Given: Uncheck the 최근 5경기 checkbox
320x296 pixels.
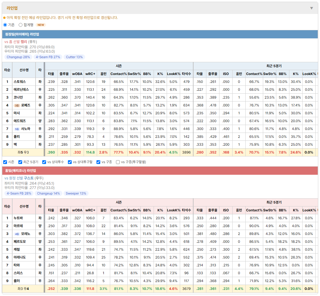Looking at the screenshot, I should click(x=20, y=162).
